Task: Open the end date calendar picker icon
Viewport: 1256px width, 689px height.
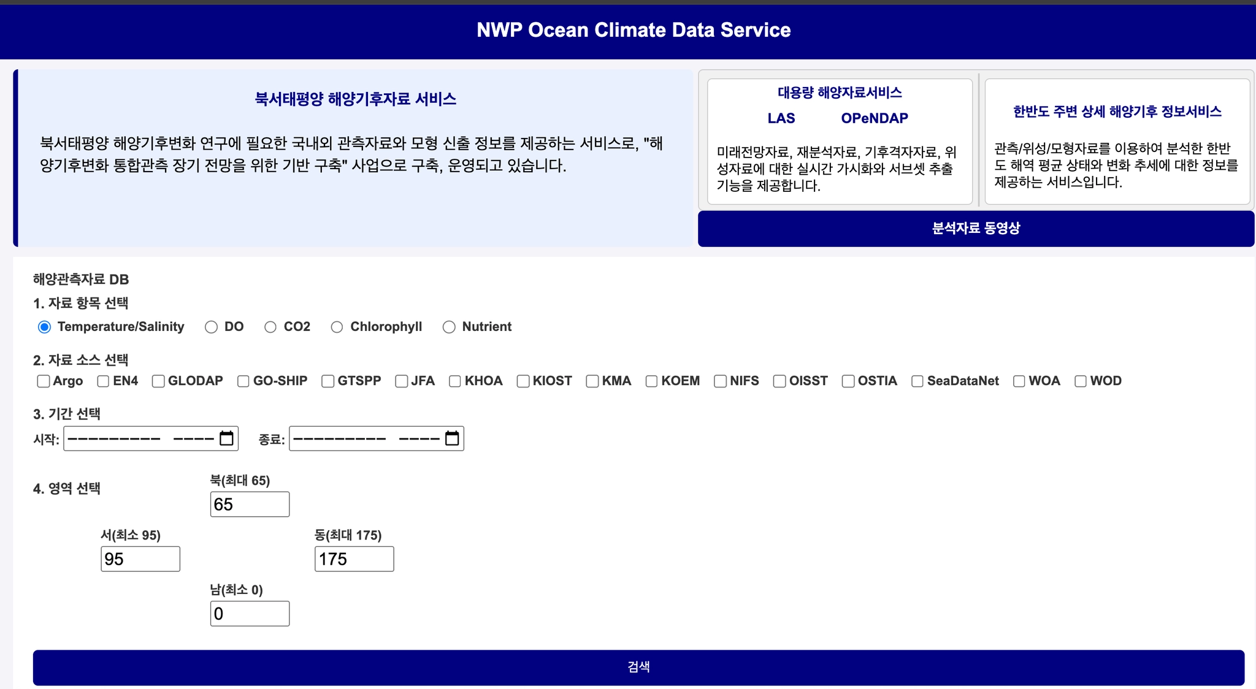Action: coord(452,438)
